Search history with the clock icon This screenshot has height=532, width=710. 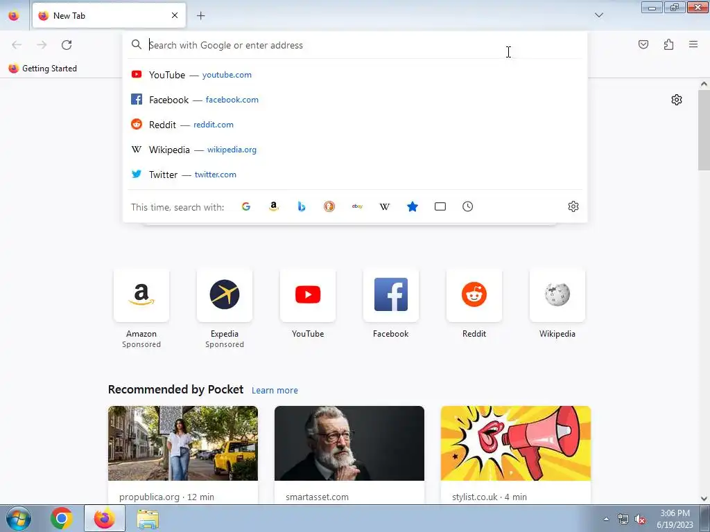[x=468, y=206]
